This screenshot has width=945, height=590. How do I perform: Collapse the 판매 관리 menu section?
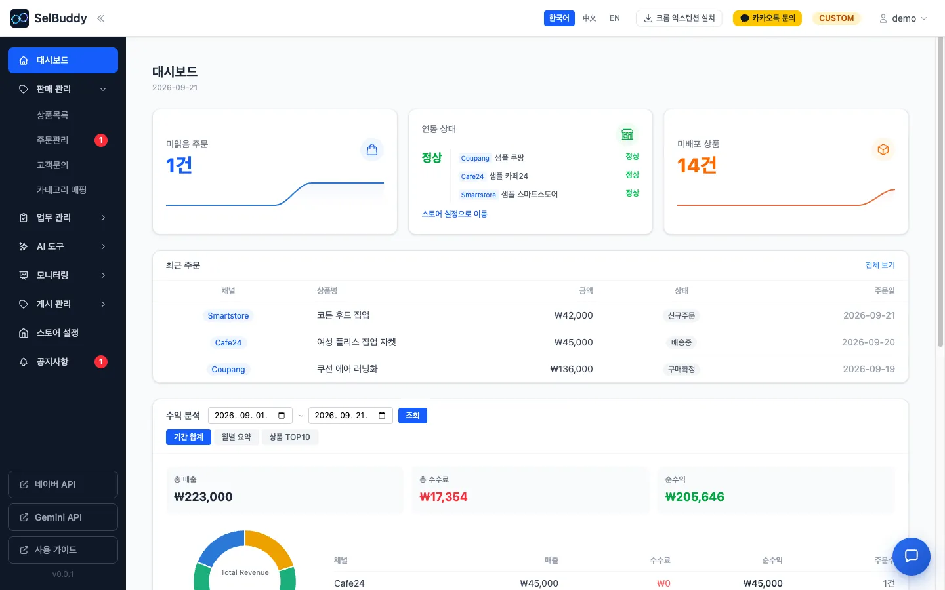pos(103,89)
